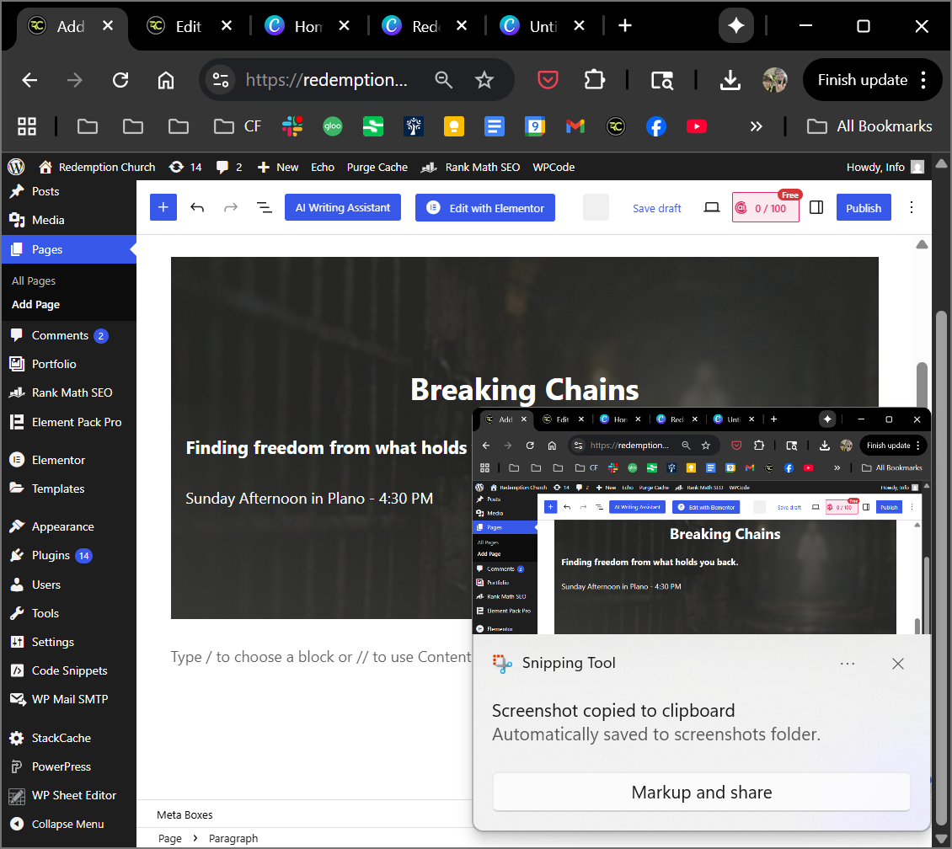Click the Publish button
The image size is (952, 849).
point(864,208)
